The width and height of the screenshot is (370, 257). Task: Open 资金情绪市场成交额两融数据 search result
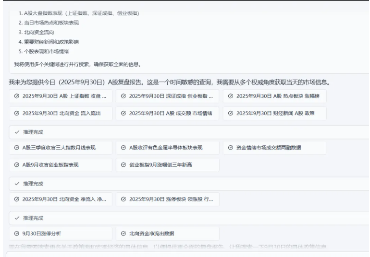point(274,148)
